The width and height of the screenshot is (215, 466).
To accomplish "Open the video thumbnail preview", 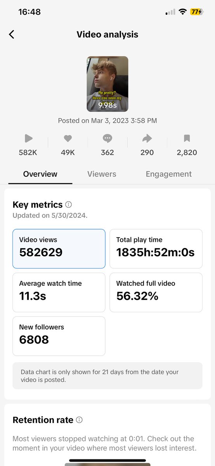I will (x=107, y=84).
